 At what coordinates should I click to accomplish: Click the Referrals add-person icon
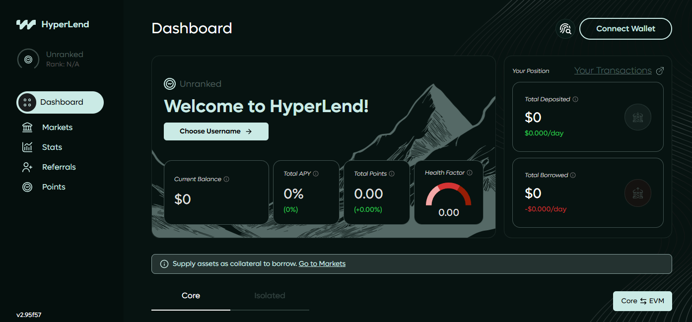click(x=27, y=167)
